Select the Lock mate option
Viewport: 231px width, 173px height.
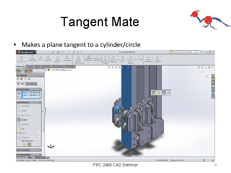21,129
